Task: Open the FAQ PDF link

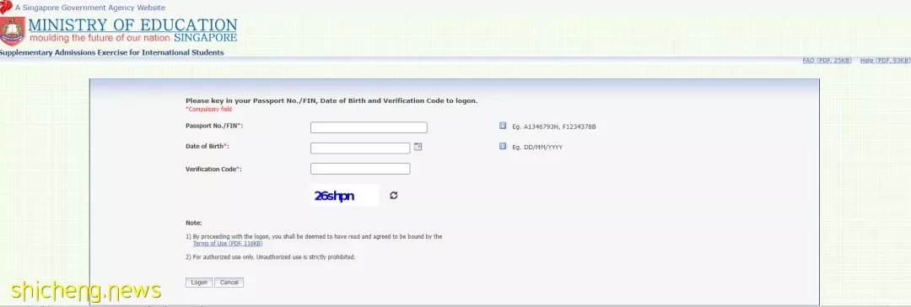Action: pyautogui.click(x=827, y=61)
